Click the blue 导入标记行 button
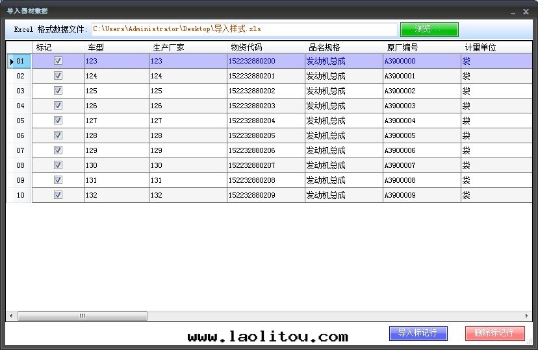Viewport: 538px width, 350px height. click(418, 333)
